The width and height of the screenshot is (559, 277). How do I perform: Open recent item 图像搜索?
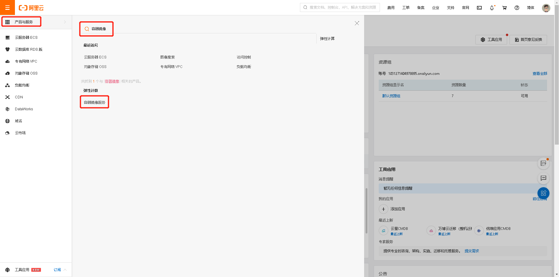pyautogui.click(x=167, y=57)
